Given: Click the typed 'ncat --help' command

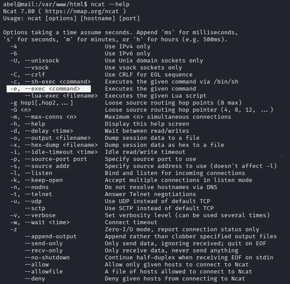Looking at the screenshot, I should coord(116,4).
